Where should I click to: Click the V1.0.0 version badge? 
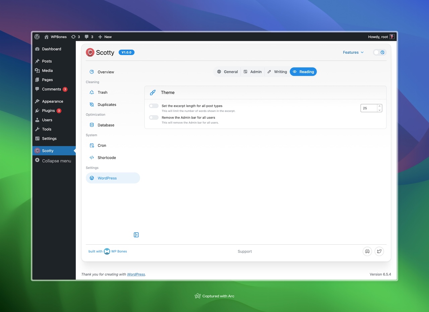[127, 52]
